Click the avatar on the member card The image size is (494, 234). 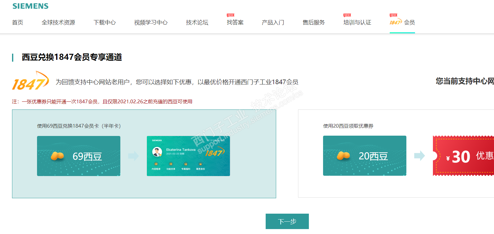click(x=157, y=152)
